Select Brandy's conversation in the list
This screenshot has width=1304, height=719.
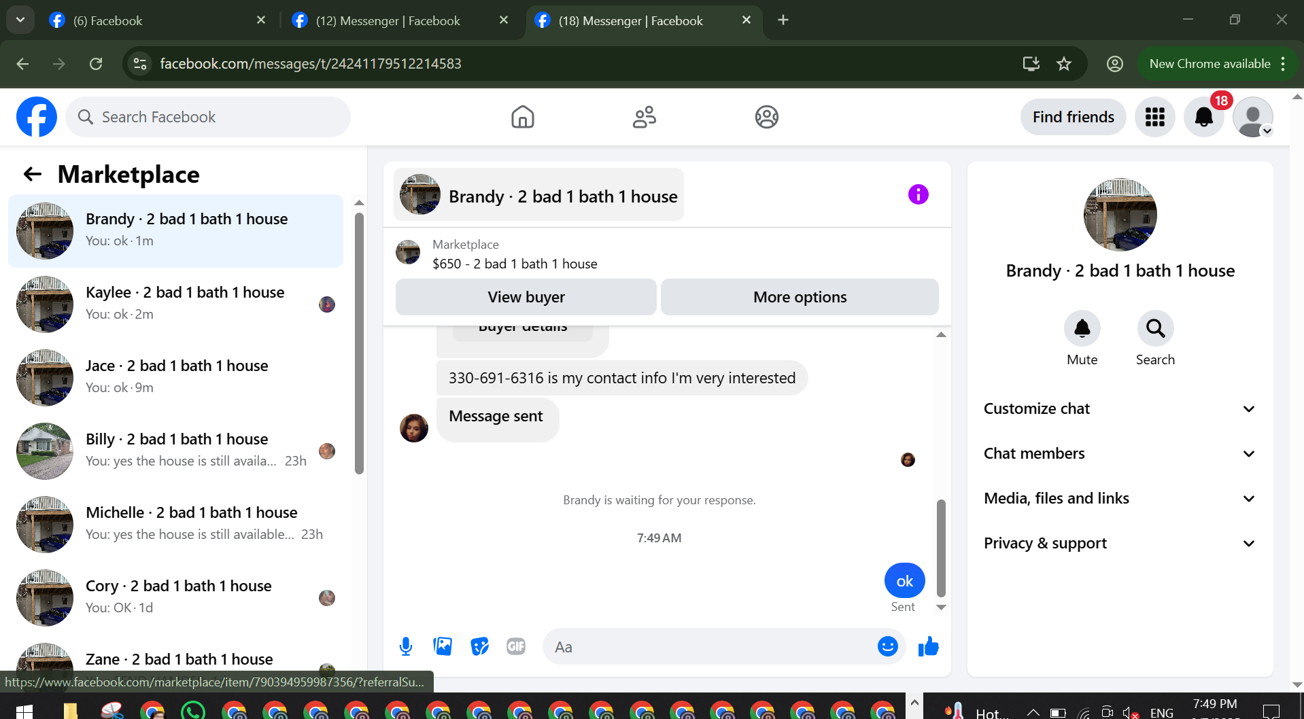pyautogui.click(x=175, y=231)
